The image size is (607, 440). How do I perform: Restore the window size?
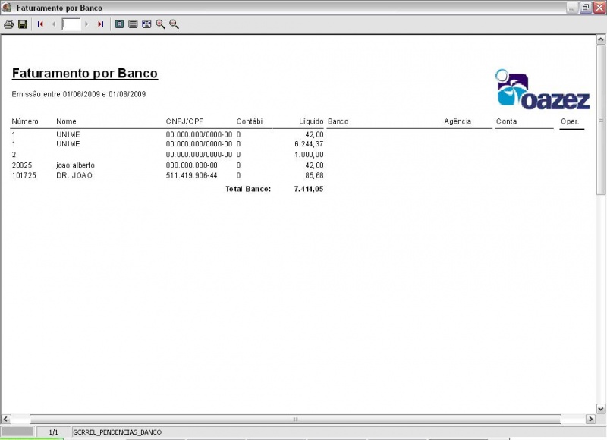586,8
